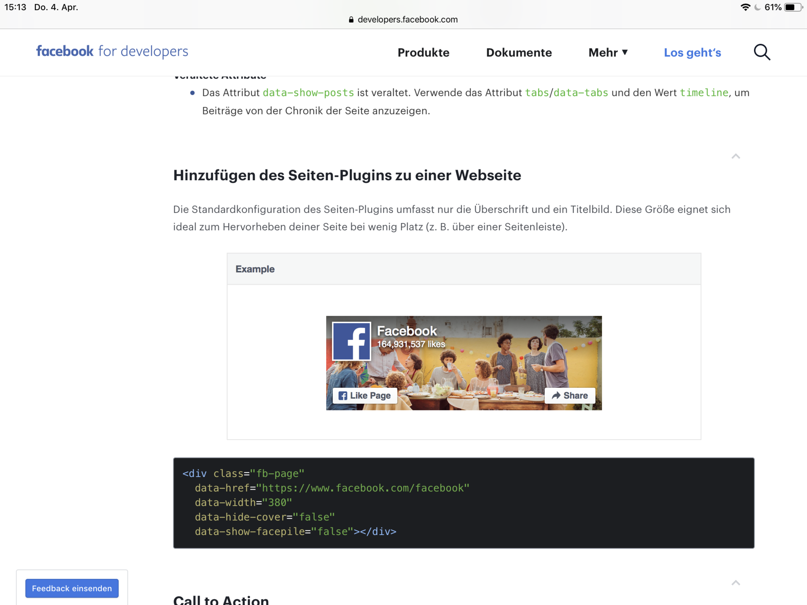Tap the Do Not Disturb moon icon
807x605 pixels.
click(757, 7)
